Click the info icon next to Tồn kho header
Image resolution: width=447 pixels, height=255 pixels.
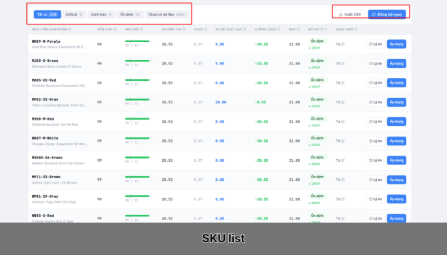pos(115,29)
